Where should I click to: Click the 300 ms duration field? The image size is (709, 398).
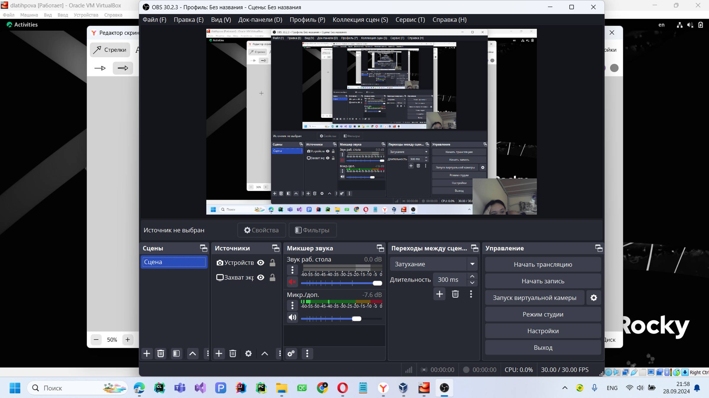(x=450, y=280)
